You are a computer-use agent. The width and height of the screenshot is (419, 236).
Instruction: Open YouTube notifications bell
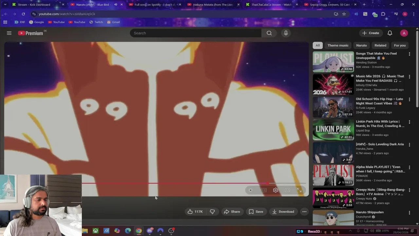(x=390, y=33)
